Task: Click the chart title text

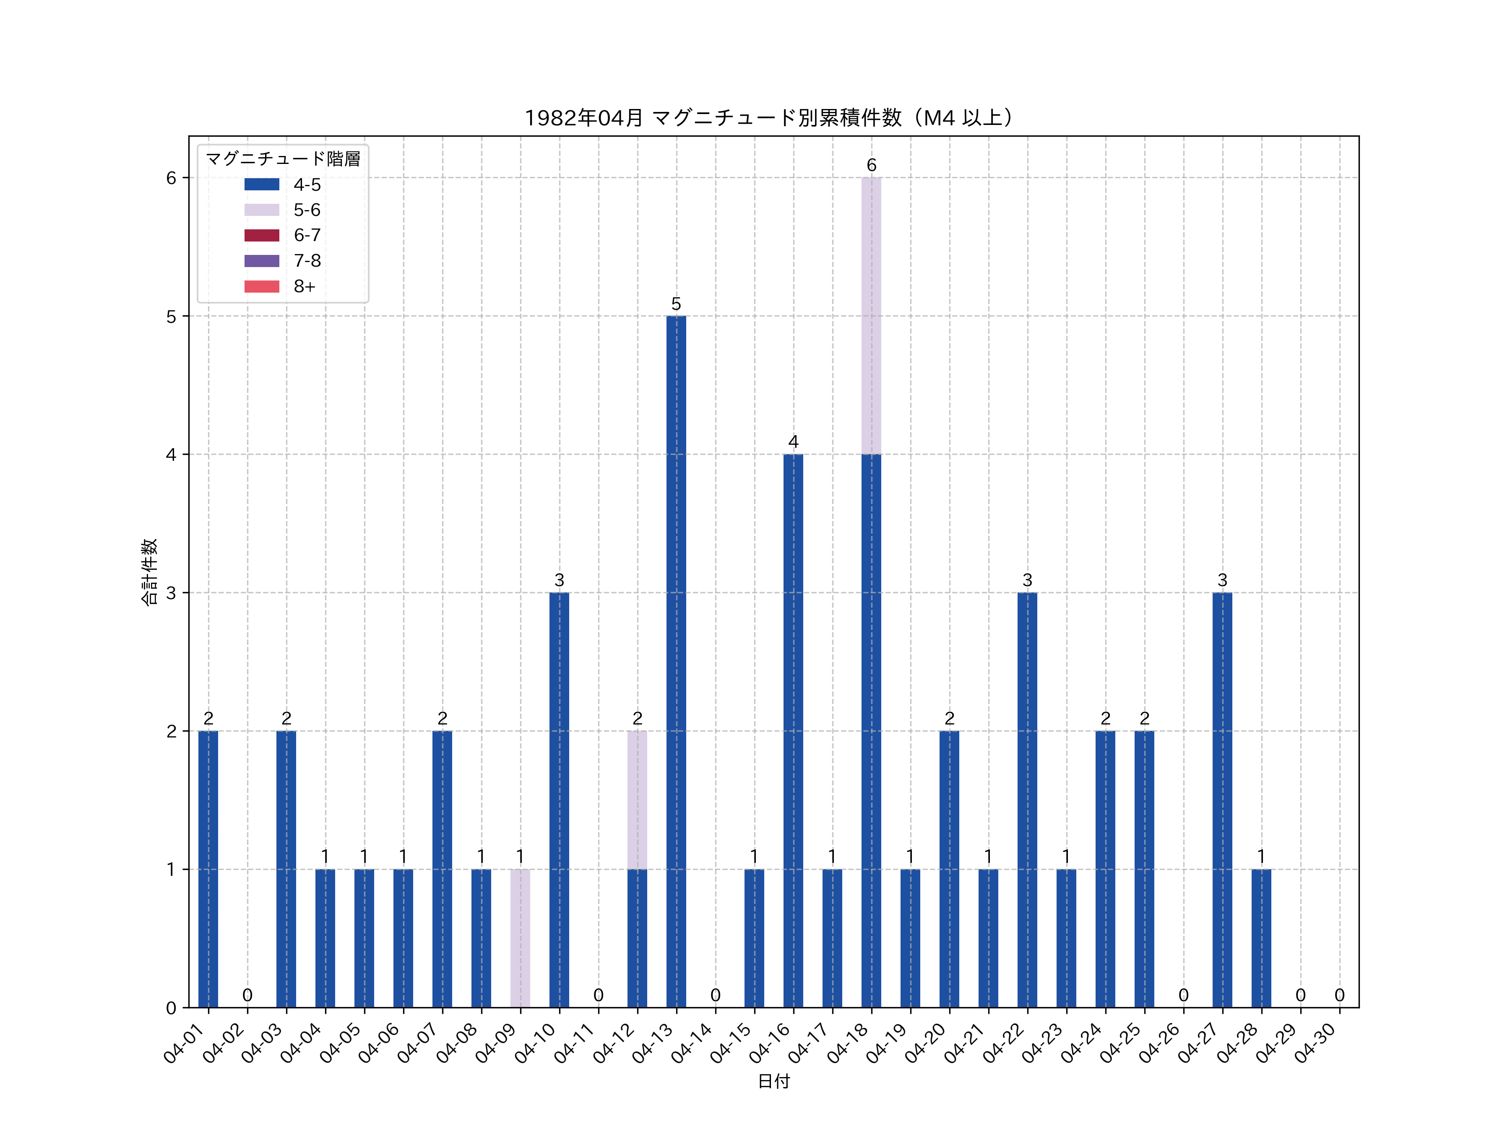Action: (772, 118)
